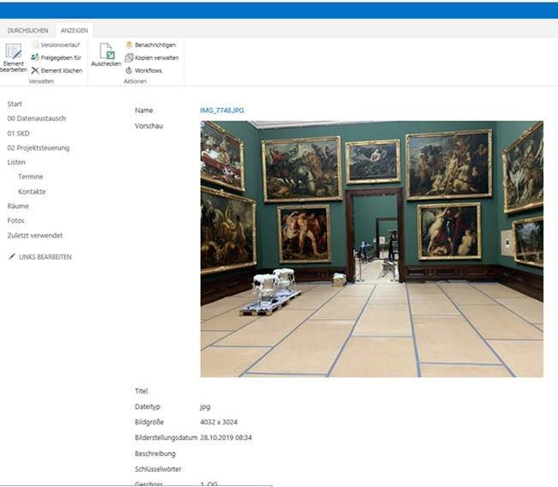Click the pencil icon beside Links bearbeiten
Image resolution: width=558 pixels, height=487 pixels.
tap(12, 256)
